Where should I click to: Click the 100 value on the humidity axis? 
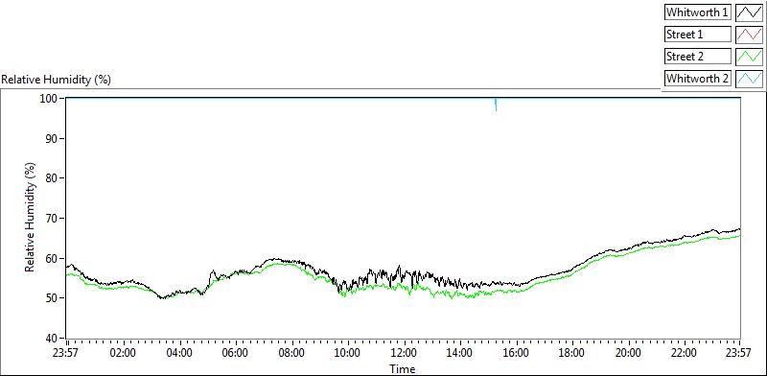pyautogui.click(x=51, y=99)
